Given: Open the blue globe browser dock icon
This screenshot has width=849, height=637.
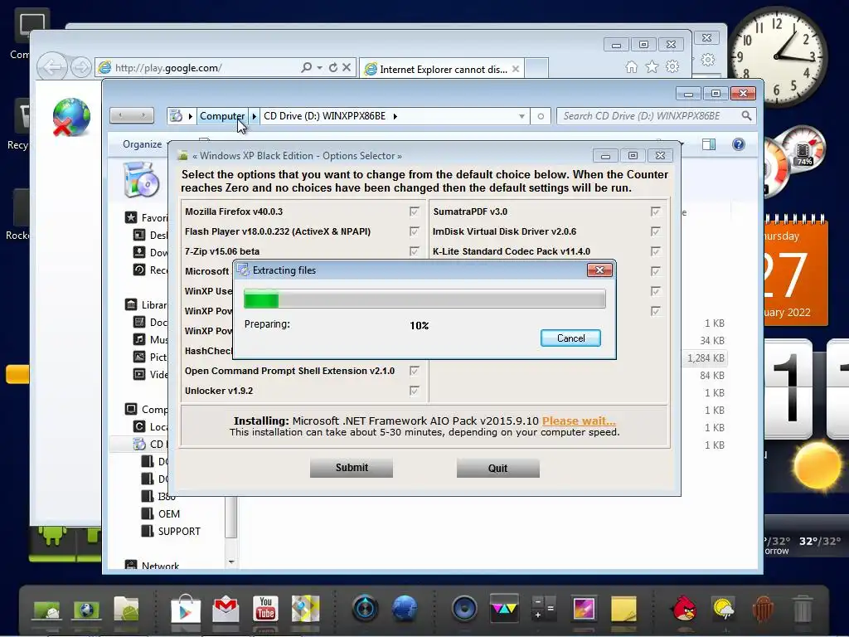Looking at the screenshot, I should (405, 608).
